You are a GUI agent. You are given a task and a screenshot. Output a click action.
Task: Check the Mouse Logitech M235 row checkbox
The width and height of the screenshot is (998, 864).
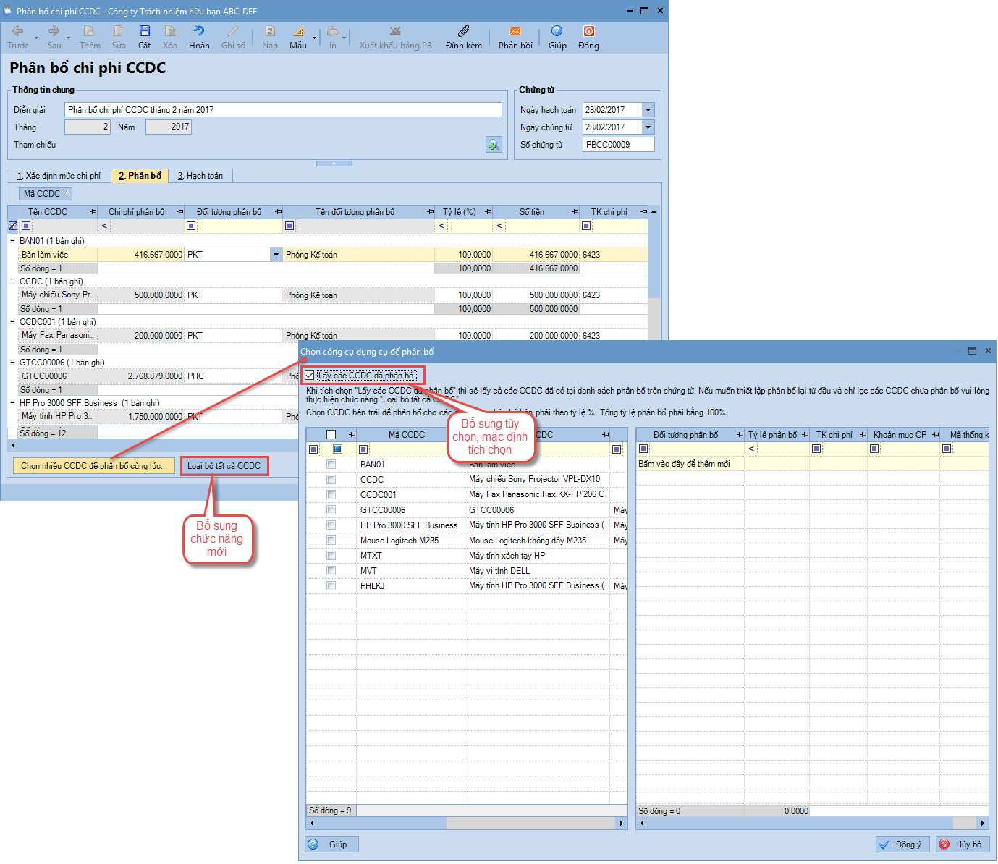[331, 540]
